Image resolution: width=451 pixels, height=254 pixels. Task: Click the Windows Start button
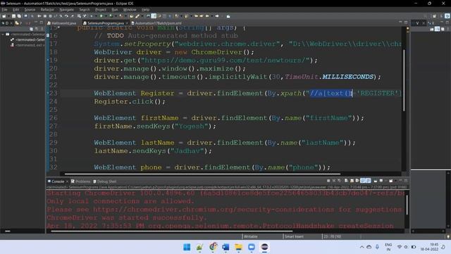tap(187, 247)
